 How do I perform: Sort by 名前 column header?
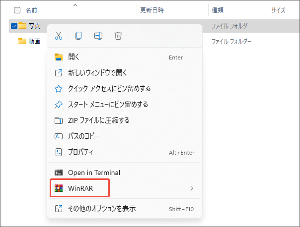click(x=31, y=10)
